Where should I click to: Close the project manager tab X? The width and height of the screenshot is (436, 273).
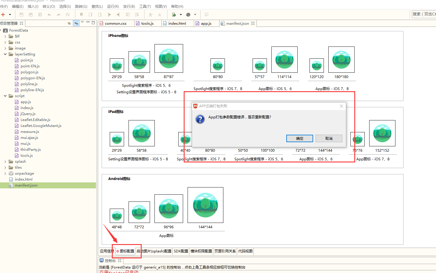[21, 23]
